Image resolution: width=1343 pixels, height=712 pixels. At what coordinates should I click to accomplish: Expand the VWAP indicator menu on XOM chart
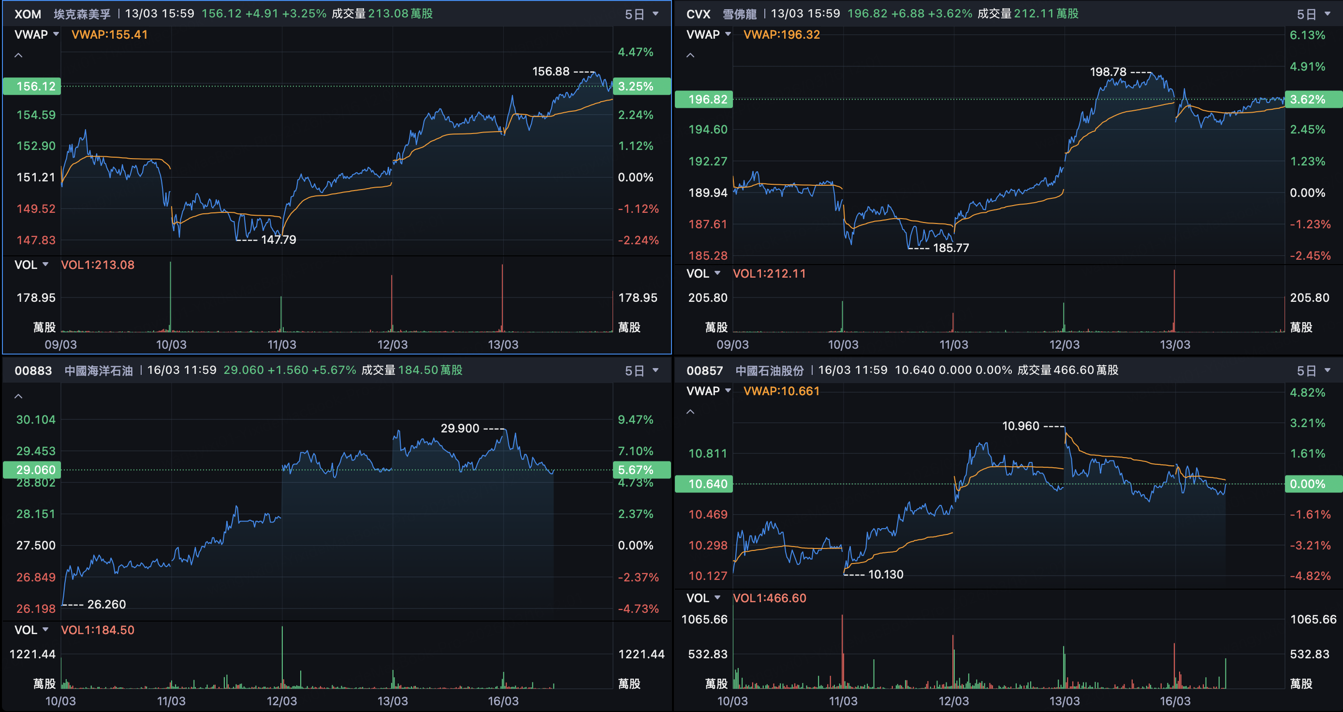pyautogui.click(x=36, y=34)
